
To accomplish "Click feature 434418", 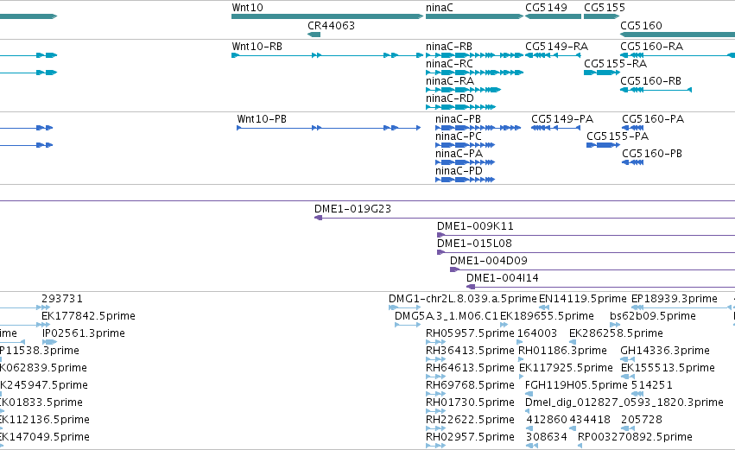I will (573, 428).
